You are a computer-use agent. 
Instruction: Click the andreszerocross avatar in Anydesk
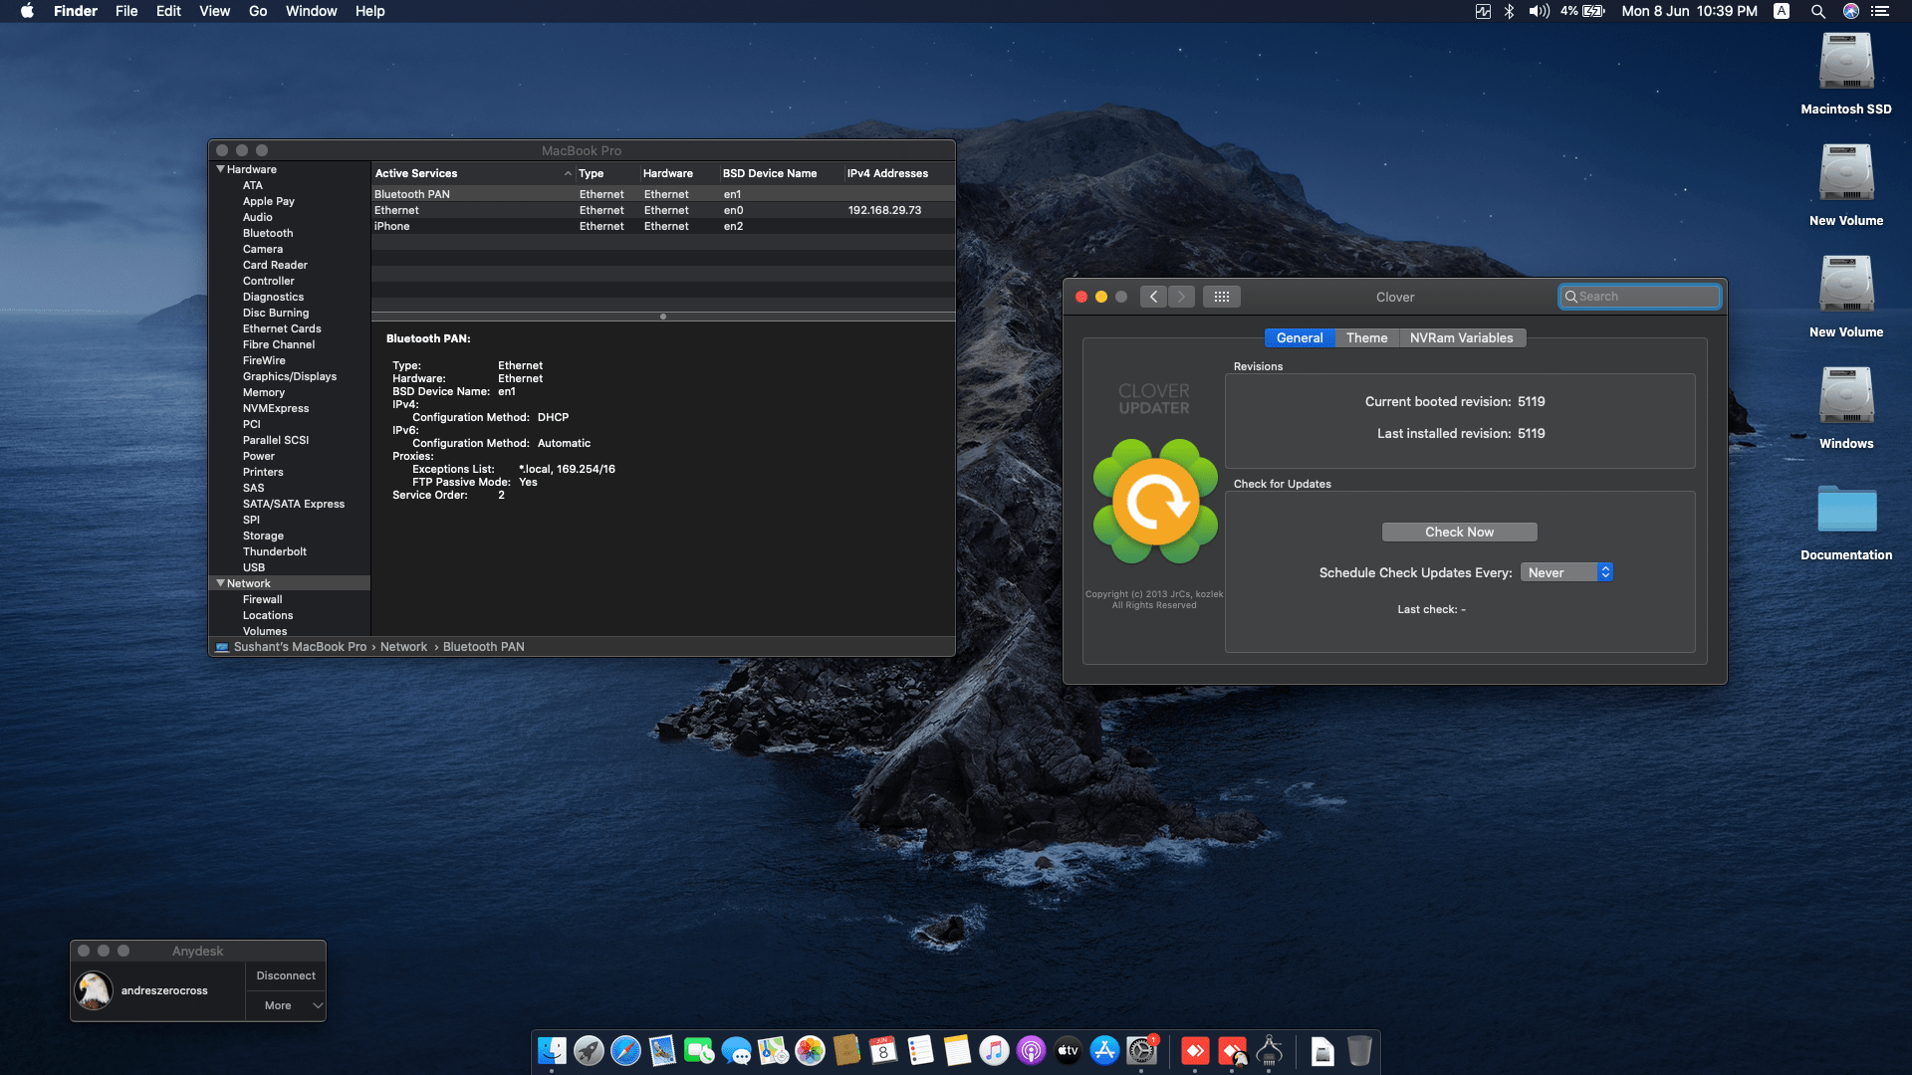tap(94, 990)
